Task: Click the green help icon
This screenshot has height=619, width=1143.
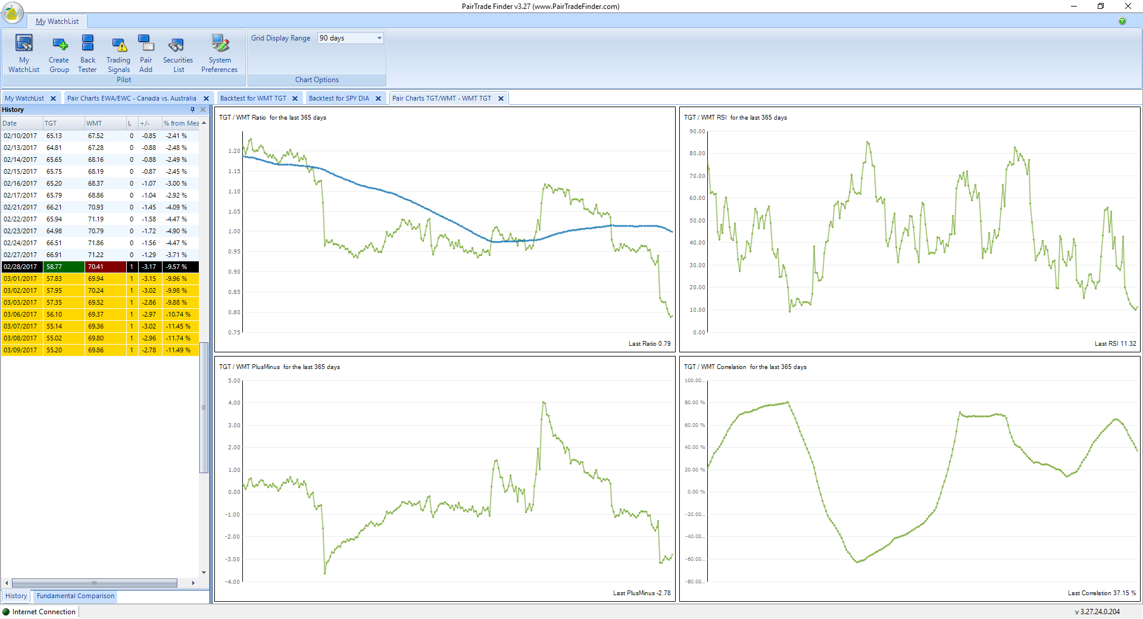Action: tap(1122, 21)
